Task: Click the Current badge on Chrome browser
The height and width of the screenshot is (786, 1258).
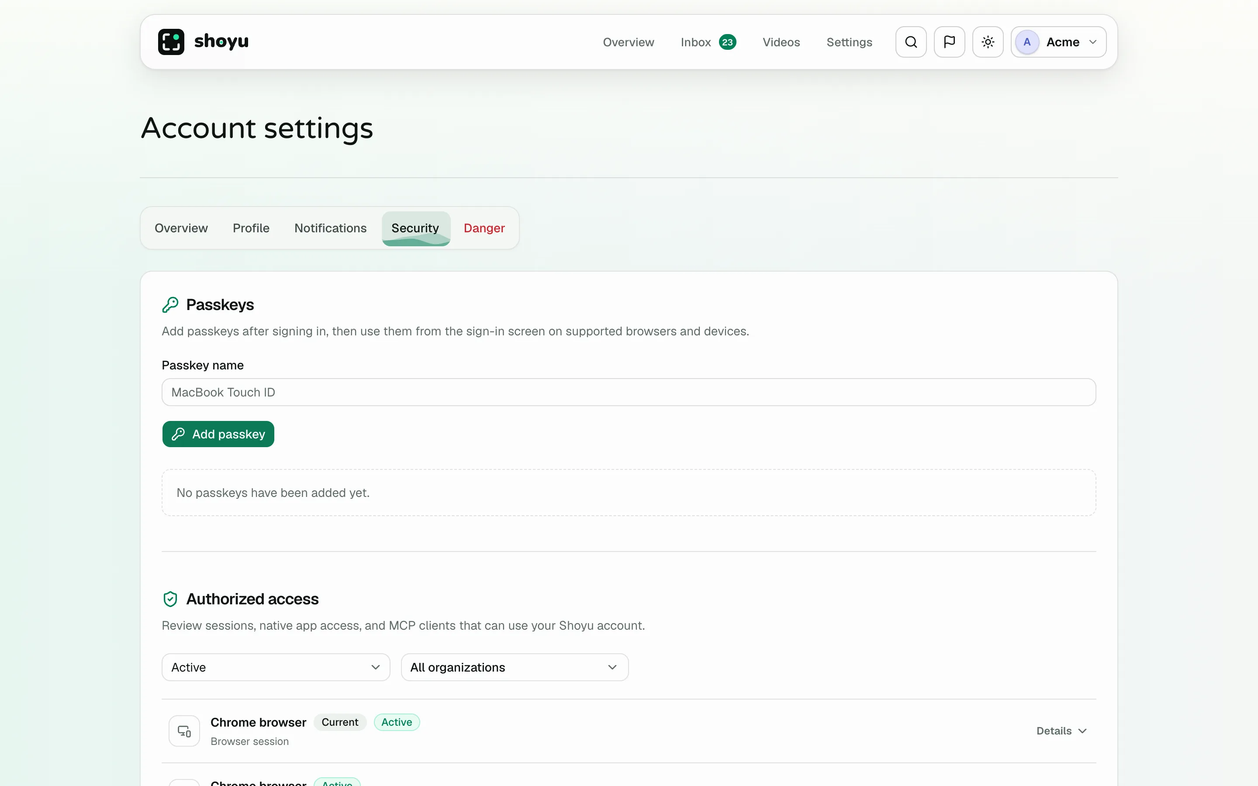Action: [x=340, y=722]
